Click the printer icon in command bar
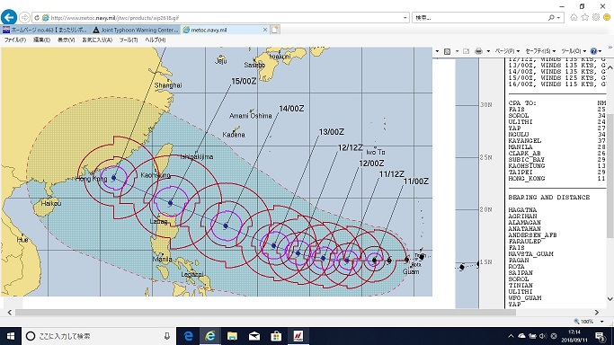This screenshot has width=614, height=345. click(478, 51)
